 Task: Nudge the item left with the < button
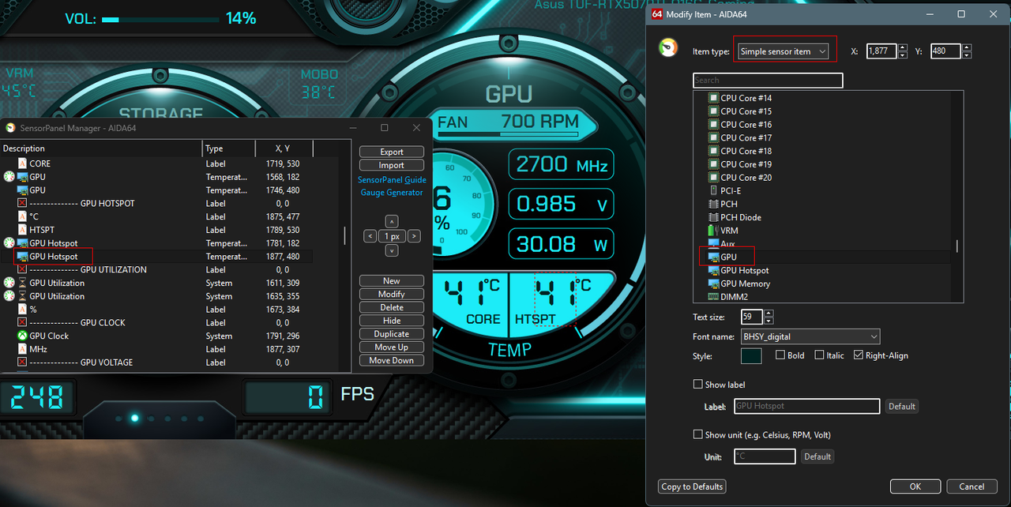click(x=370, y=236)
